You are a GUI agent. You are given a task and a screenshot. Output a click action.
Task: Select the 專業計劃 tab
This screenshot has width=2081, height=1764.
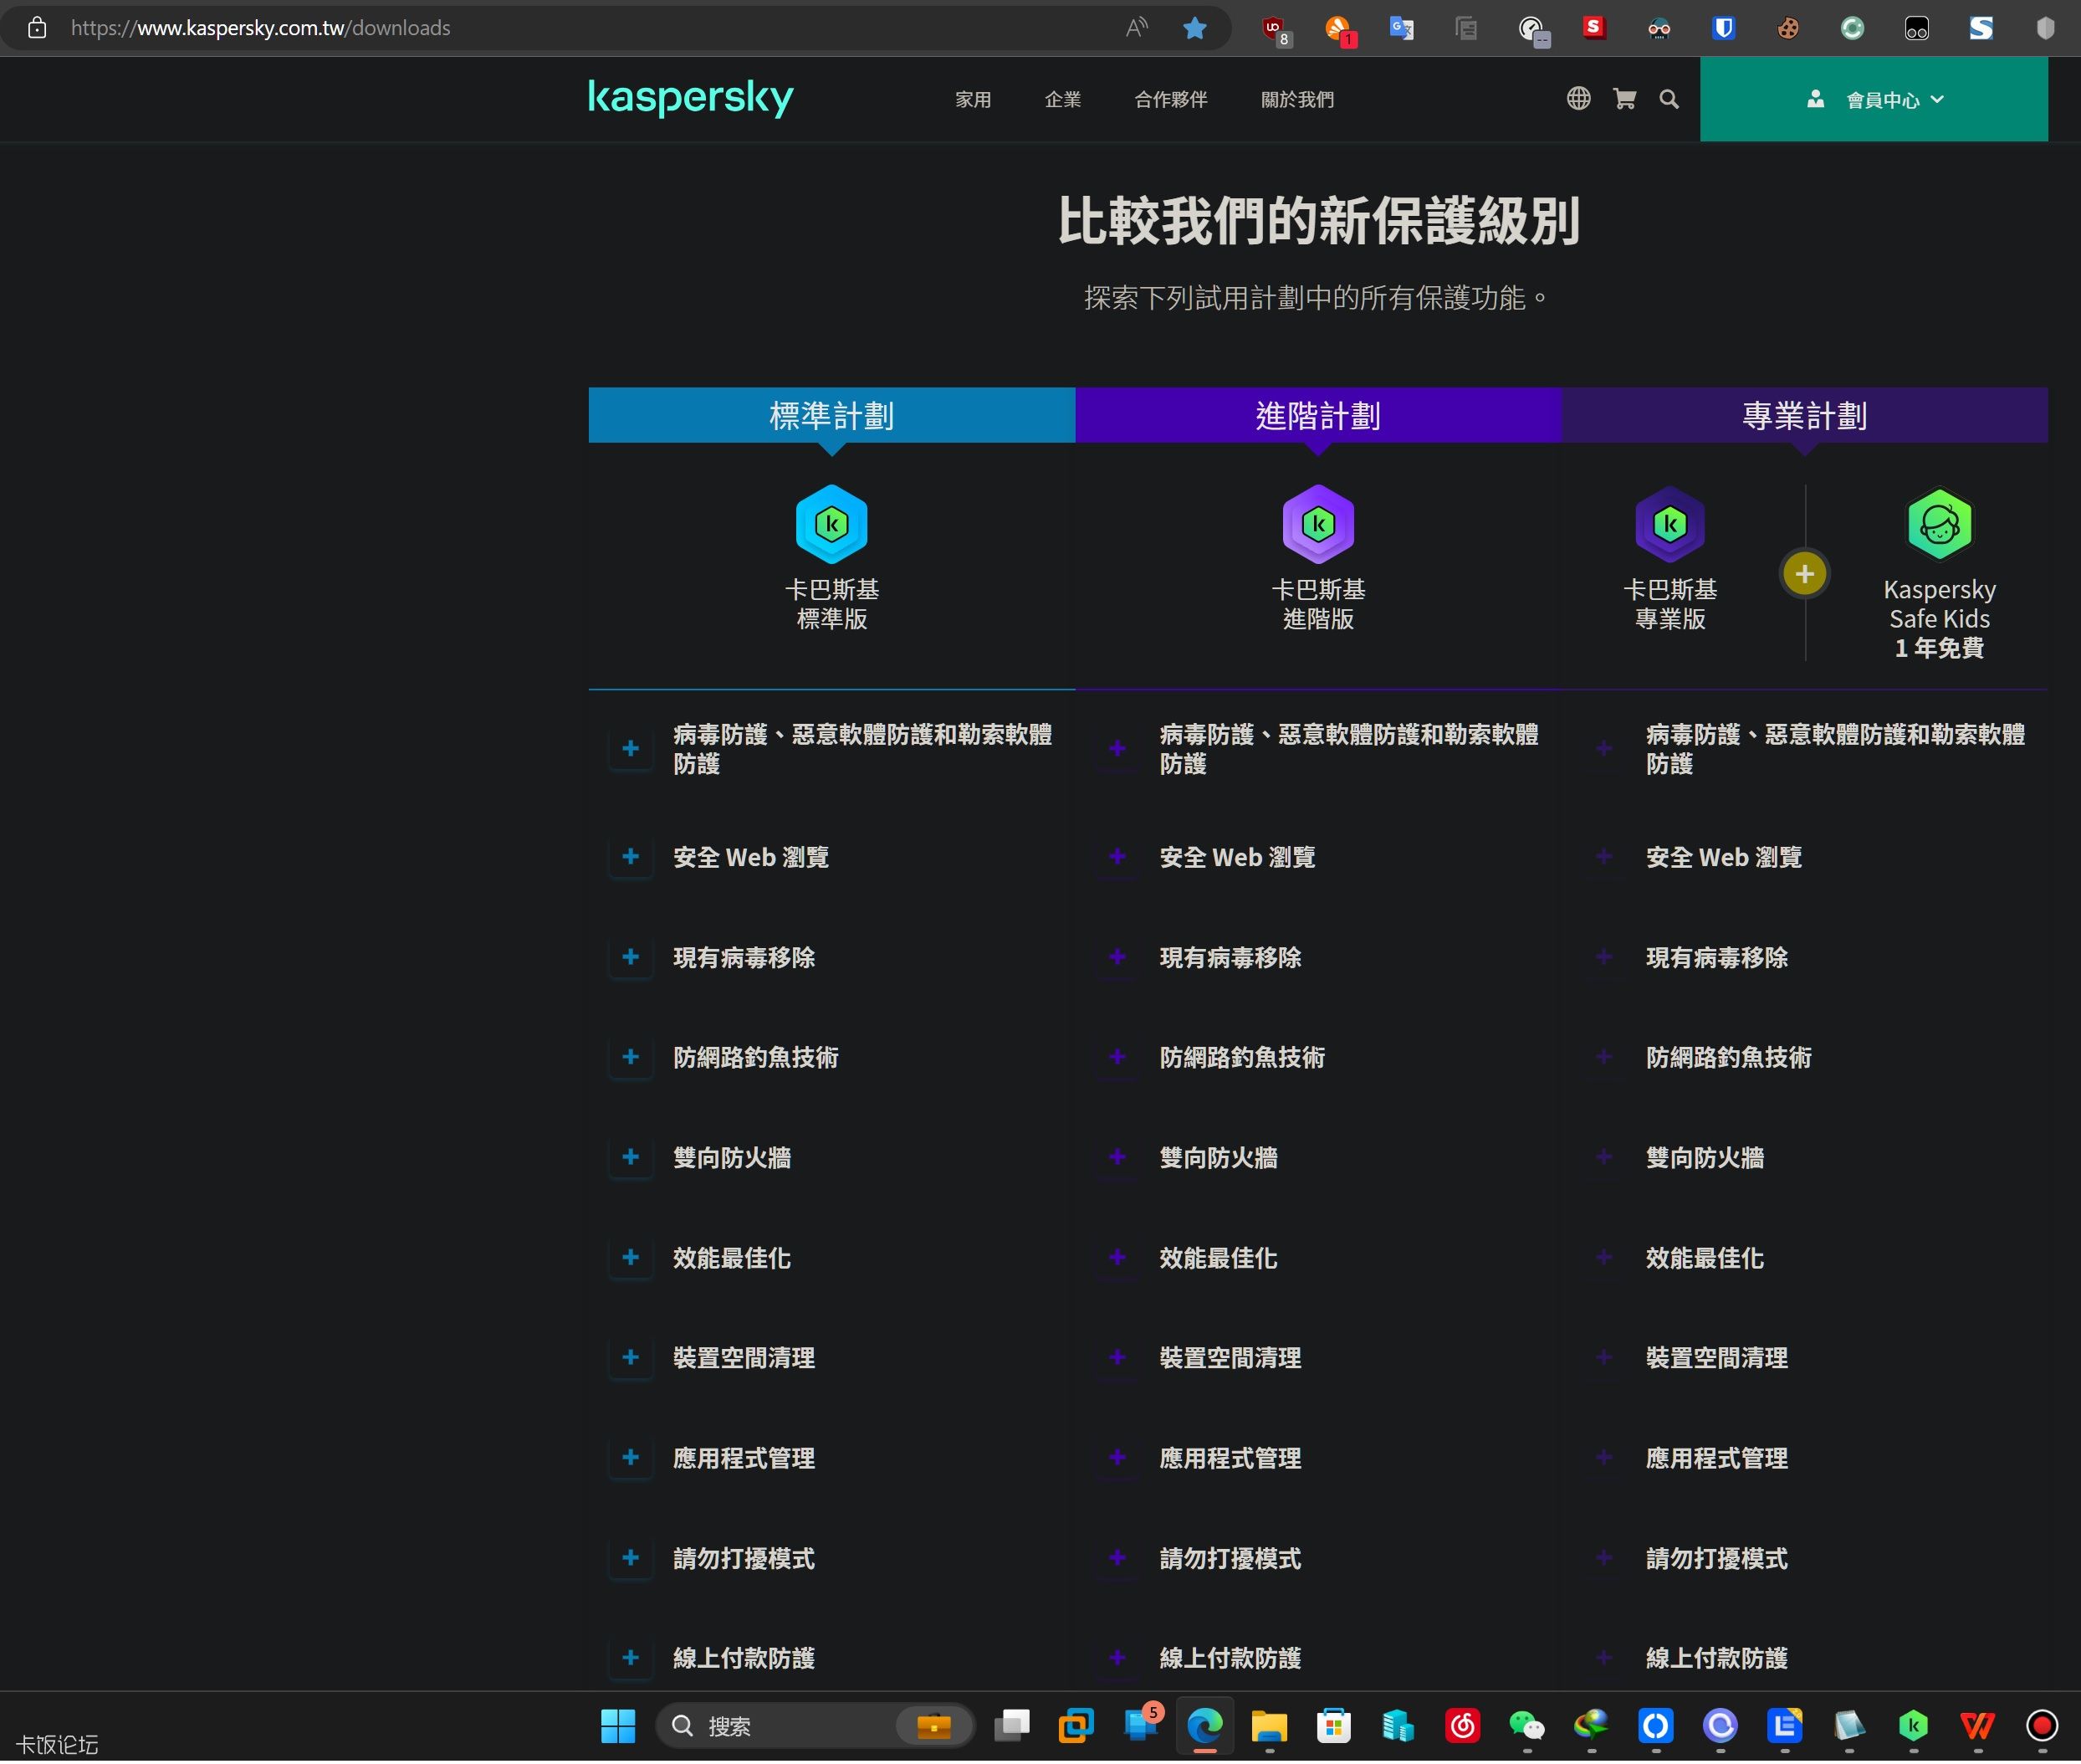(1804, 415)
